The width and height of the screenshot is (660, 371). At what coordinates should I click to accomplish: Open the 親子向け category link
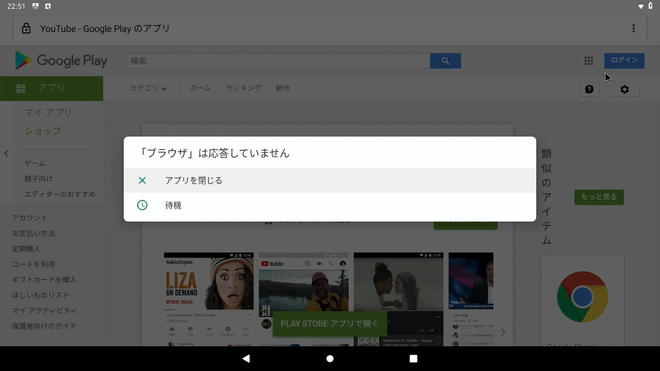(x=38, y=179)
